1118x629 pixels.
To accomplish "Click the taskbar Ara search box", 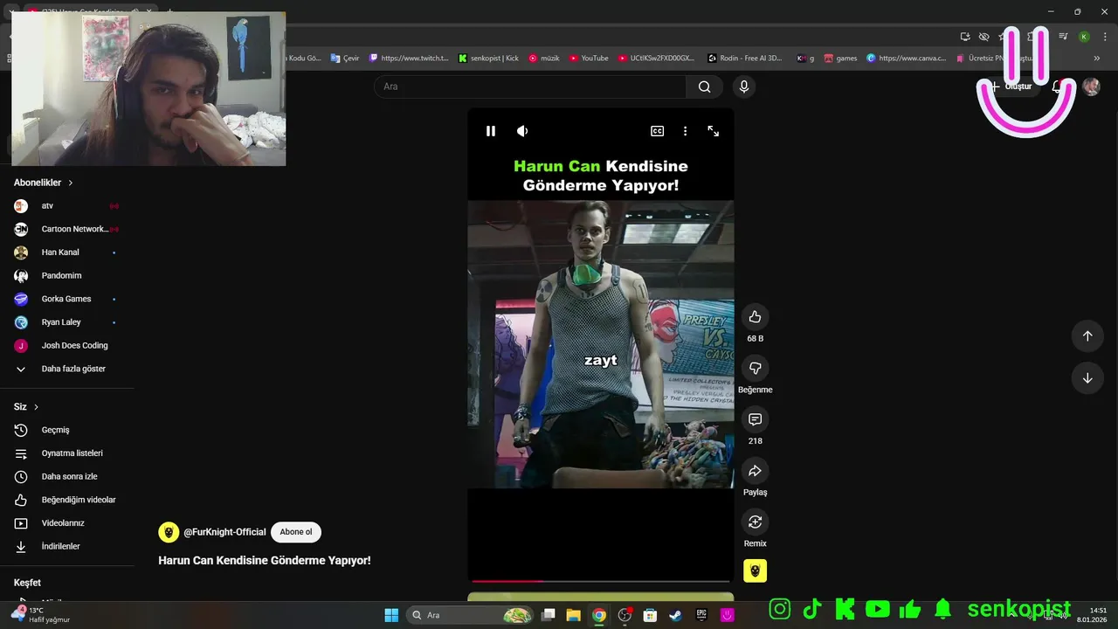I will pos(470,615).
